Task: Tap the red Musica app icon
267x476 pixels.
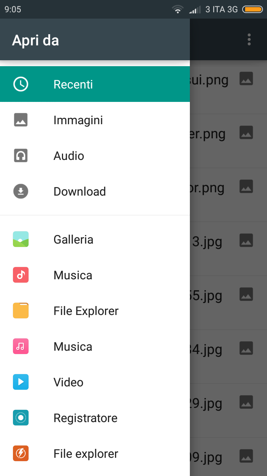Action: (21, 275)
